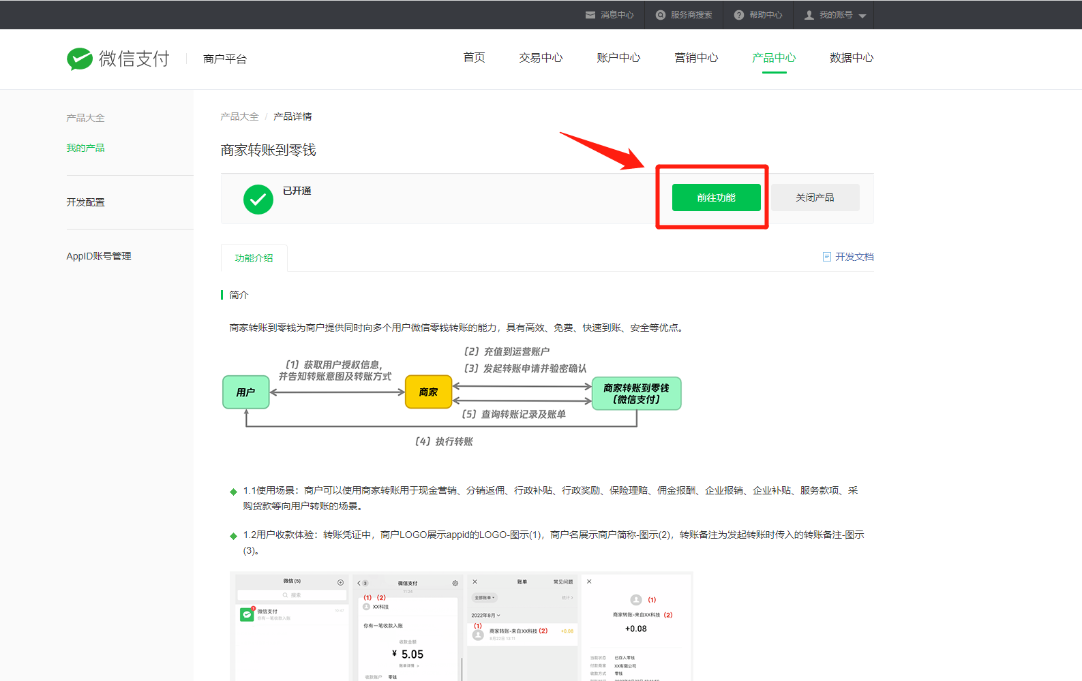Click the green 前往功能 button
The image size is (1082, 681).
tap(717, 197)
